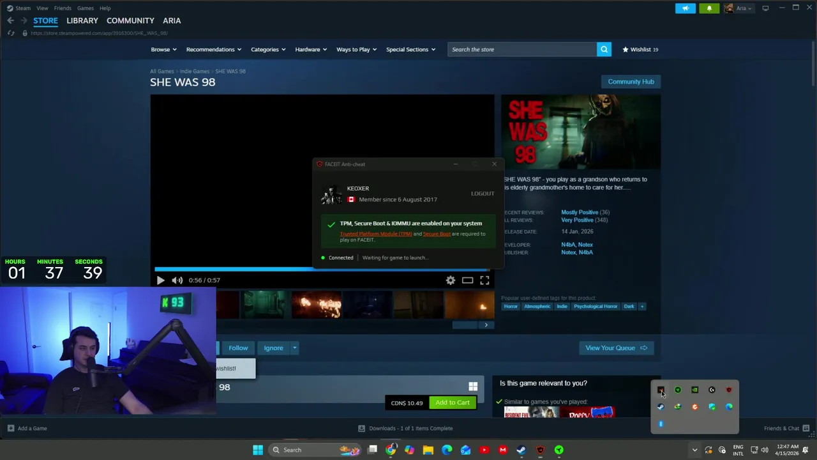Image resolution: width=817 pixels, height=460 pixels.
Task: Follow the game
Action: coord(238,348)
